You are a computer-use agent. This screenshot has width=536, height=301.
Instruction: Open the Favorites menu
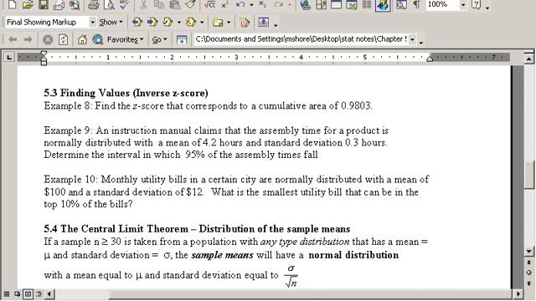125,40
